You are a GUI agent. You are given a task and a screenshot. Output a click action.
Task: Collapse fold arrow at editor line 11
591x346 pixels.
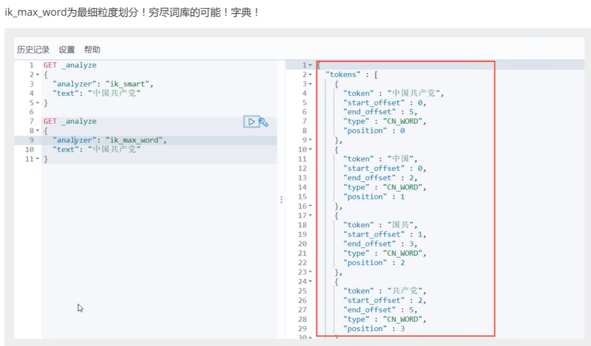pyautogui.click(x=37, y=159)
